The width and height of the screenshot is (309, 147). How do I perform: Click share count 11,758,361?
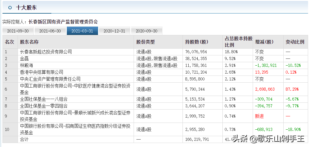[196, 66]
